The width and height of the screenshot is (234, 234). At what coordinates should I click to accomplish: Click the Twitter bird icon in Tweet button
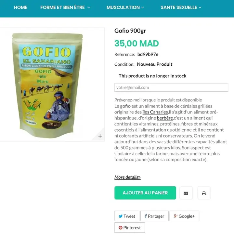coord(121,216)
